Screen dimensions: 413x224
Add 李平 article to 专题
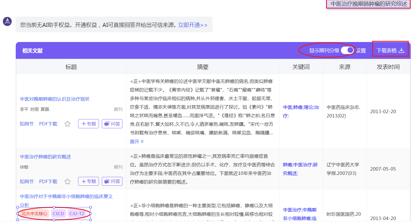pos(89,124)
